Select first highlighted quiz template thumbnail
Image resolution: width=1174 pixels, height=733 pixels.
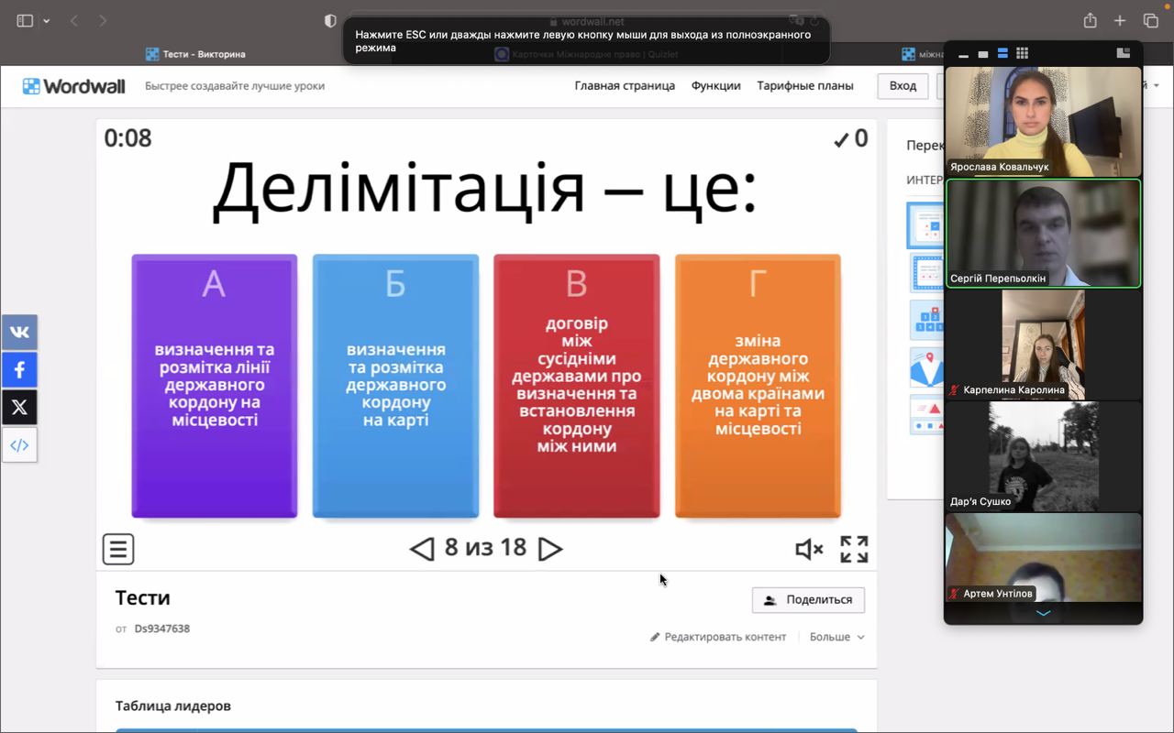pyautogui.click(x=925, y=225)
